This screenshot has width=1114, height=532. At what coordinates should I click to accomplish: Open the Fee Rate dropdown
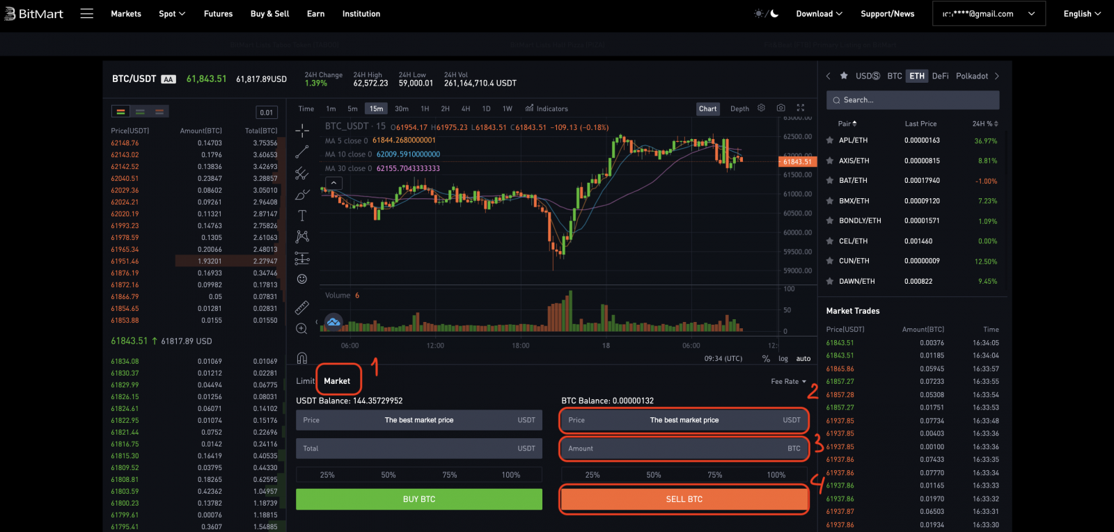(789, 381)
